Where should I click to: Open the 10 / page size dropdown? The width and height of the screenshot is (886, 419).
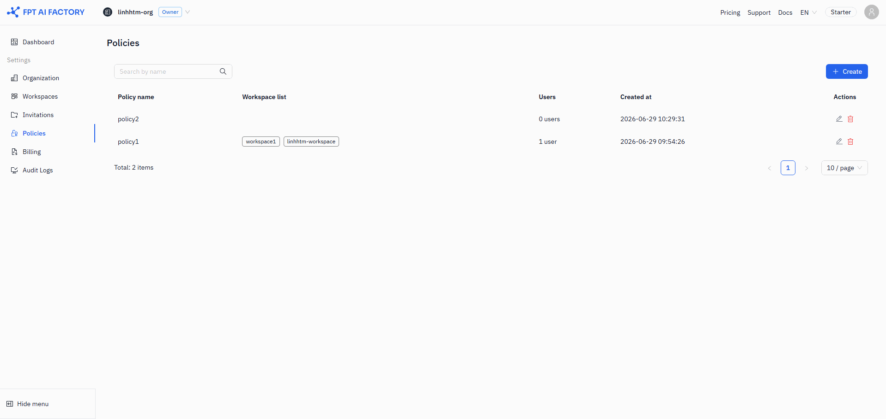844,168
